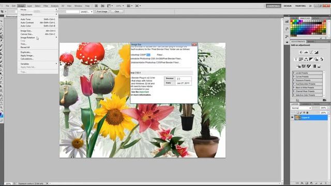Create a new group in Layers panel
This screenshot has height=186, width=331.
pyautogui.click(x=316, y=183)
